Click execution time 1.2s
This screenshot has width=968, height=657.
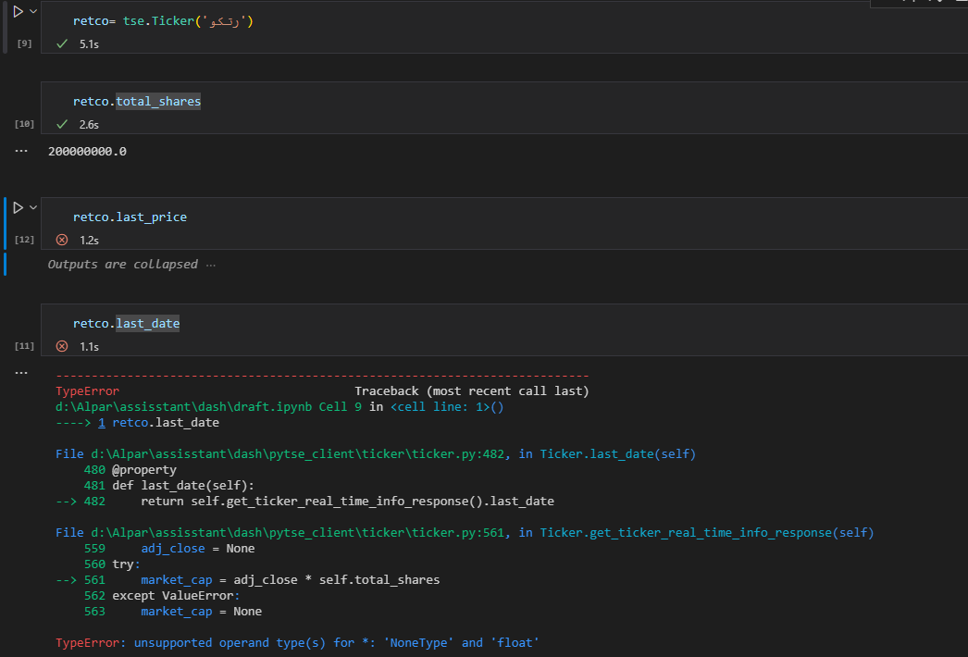coord(89,241)
